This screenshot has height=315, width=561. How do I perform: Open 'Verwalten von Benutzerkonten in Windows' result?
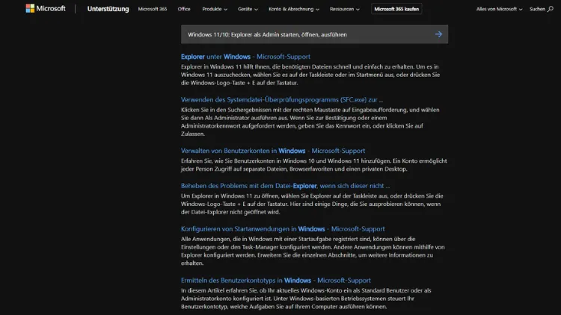pyautogui.click(x=273, y=151)
